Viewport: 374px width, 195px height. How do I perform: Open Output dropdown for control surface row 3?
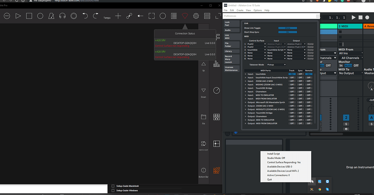pyautogui.click(x=296, y=50)
